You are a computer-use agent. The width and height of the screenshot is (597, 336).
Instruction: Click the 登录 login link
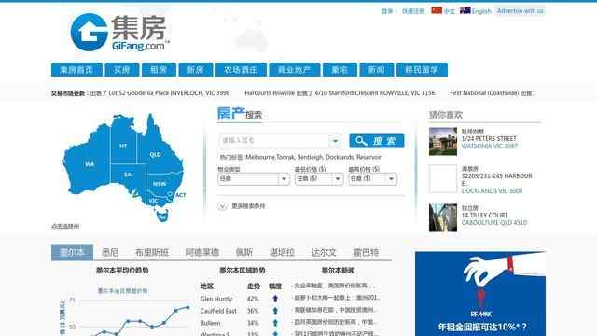click(x=387, y=11)
